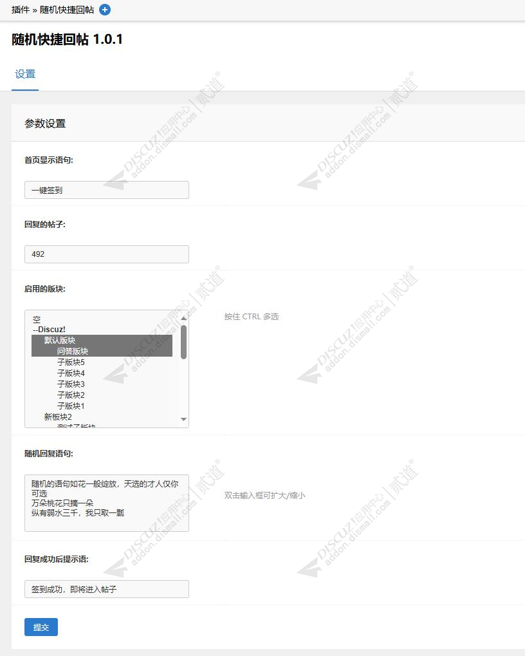
Task: Select 问答版块 in the board list
Action: pos(102,351)
